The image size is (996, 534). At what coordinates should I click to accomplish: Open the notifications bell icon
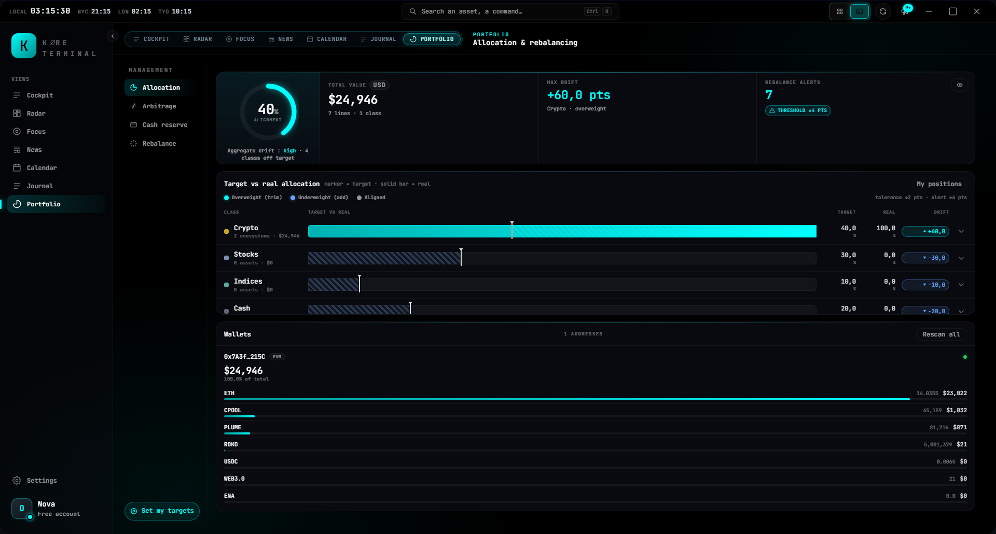click(905, 11)
